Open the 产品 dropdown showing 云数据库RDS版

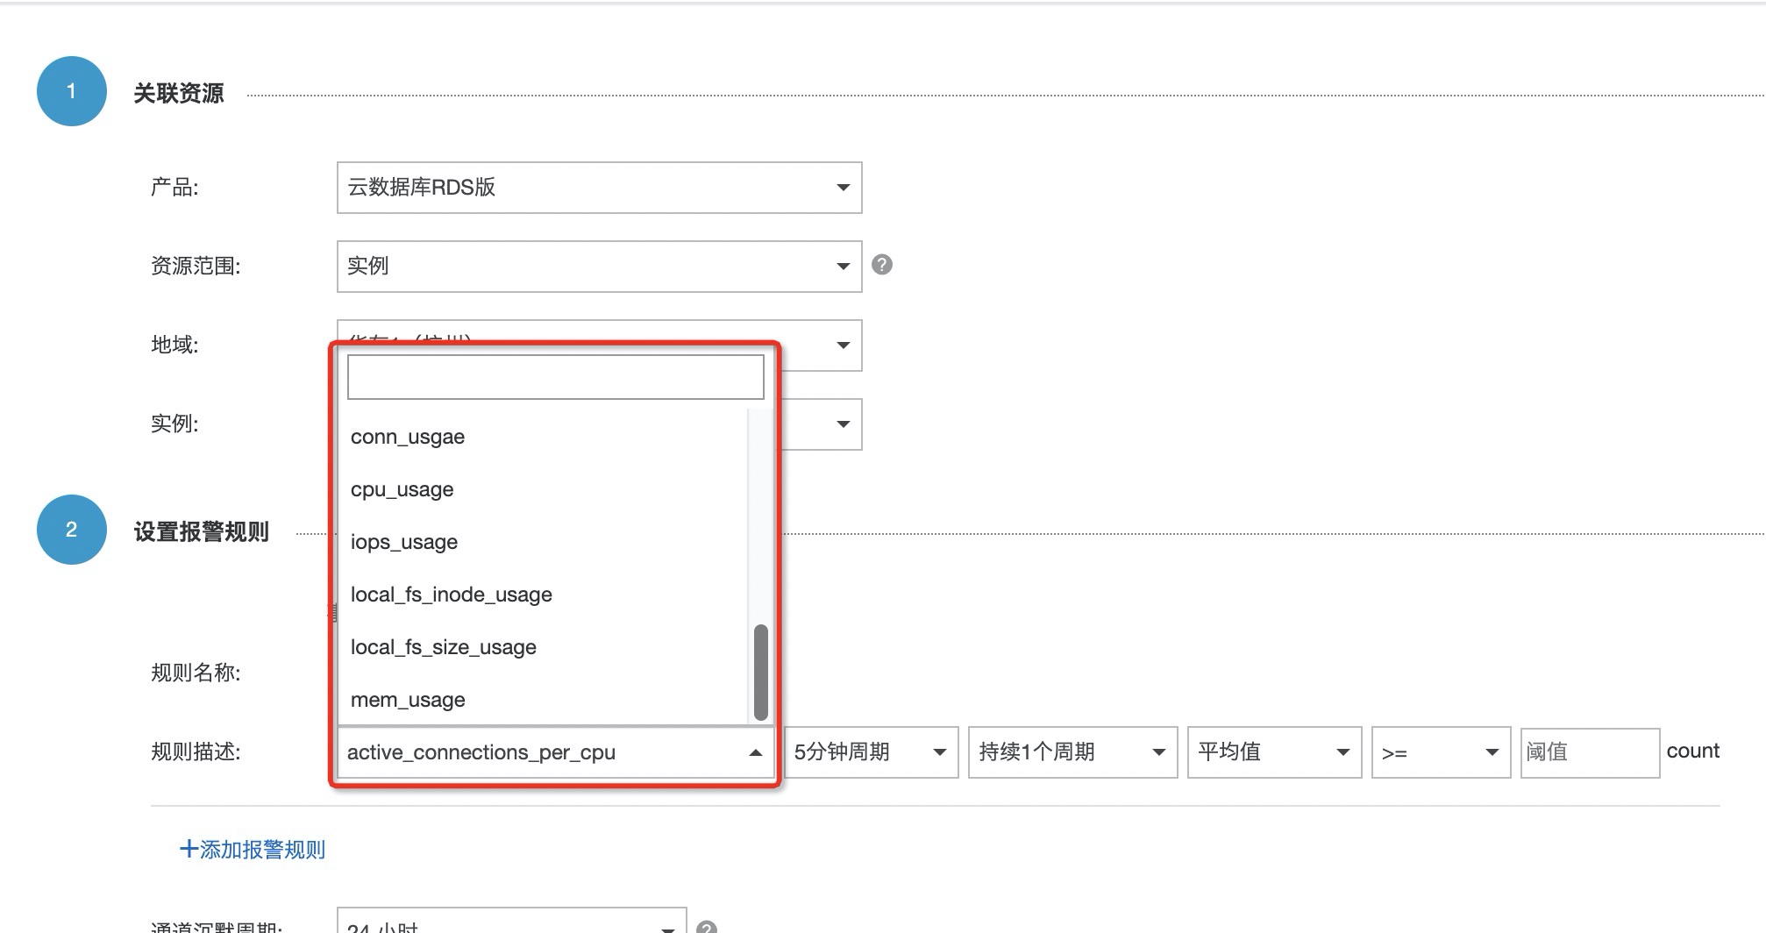point(599,188)
